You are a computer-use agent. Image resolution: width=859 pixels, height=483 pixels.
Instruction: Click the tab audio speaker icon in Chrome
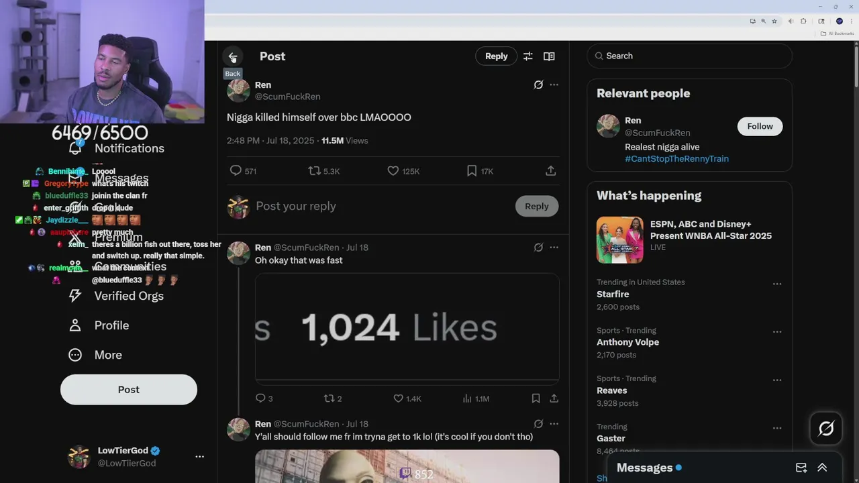791,21
